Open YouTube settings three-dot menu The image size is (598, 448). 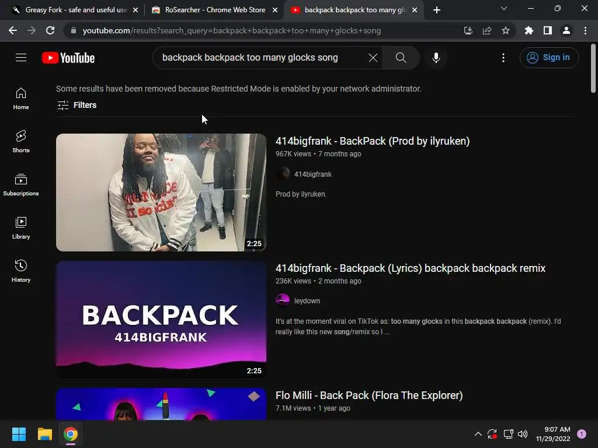[x=503, y=58]
